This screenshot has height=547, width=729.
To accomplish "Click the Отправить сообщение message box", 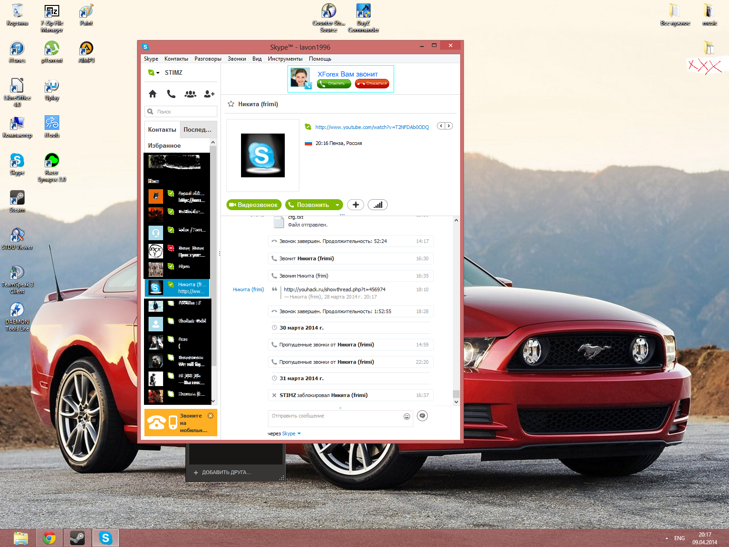I will (x=336, y=418).
